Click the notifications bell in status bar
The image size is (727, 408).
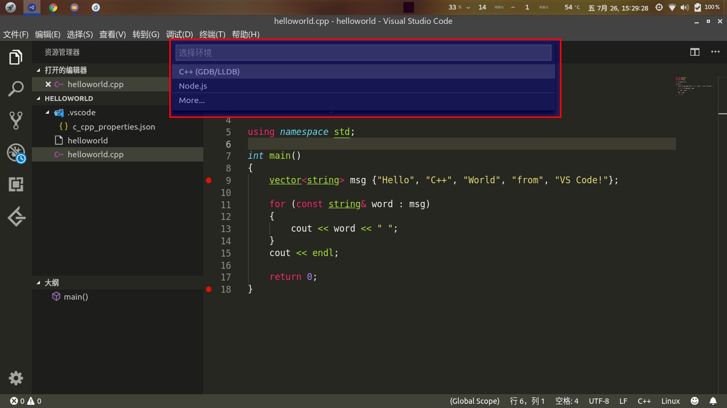713,401
